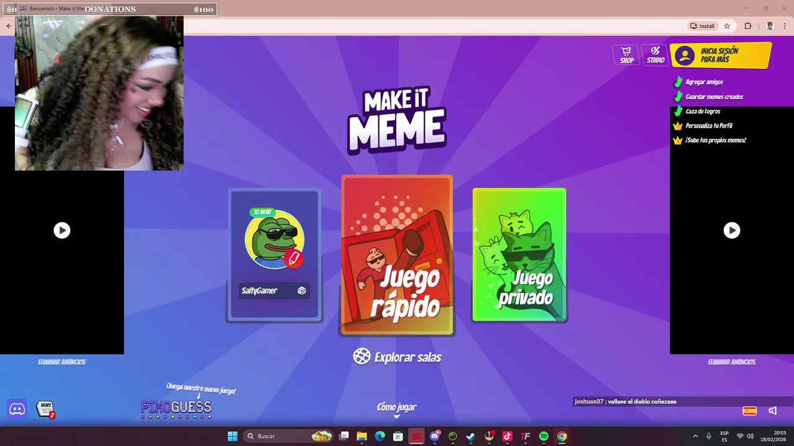Image resolution: width=794 pixels, height=446 pixels.
Task: Bookmark page with star icon
Action: 727,26
